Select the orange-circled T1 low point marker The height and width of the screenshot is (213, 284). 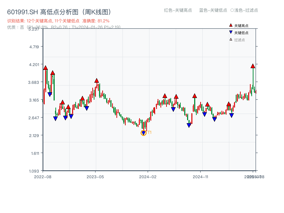(x=143, y=133)
